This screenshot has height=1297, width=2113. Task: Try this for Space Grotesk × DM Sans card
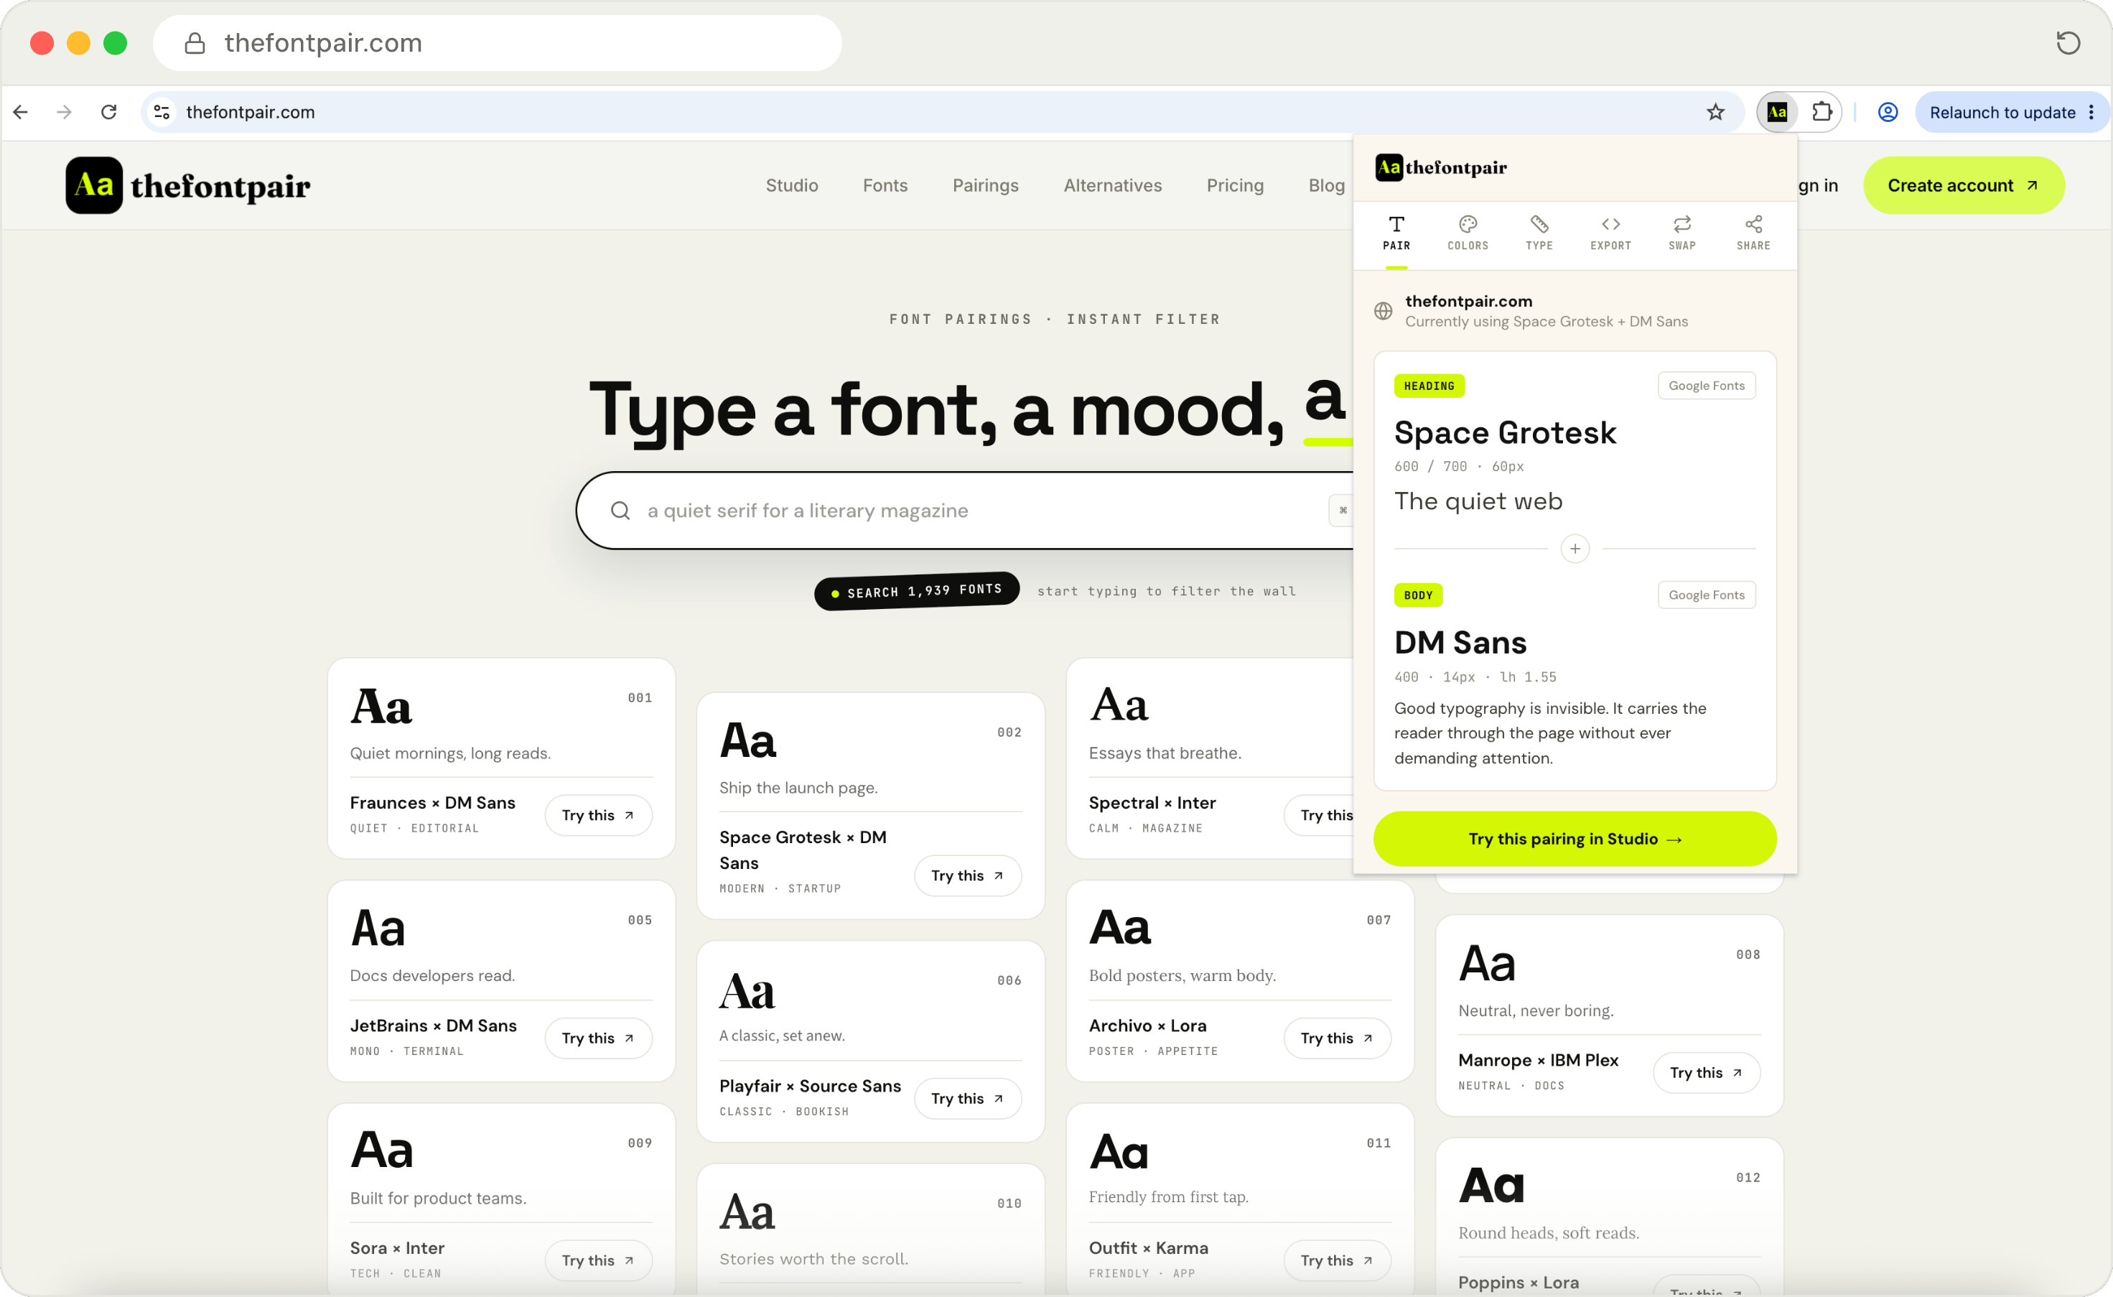tap(967, 876)
